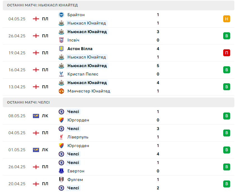Click the Everton crest icon
Image resolution: width=238 pixels, height=193 pixels.
(x=61, y=171)
